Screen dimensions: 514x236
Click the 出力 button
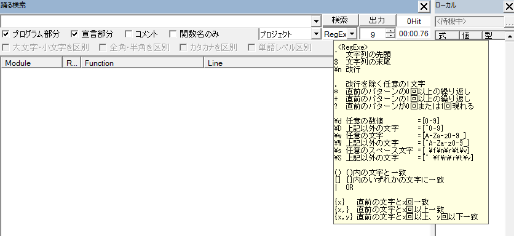pyautogui.click(x=377, y=20)
